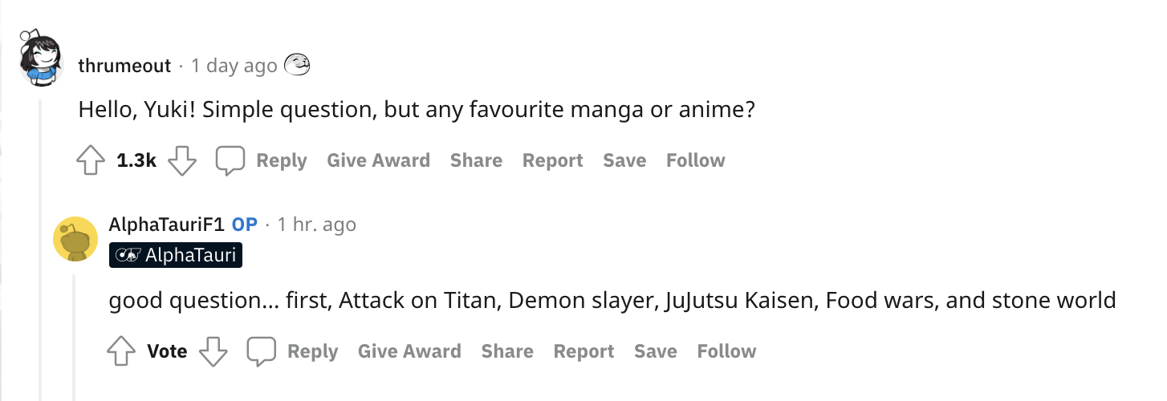Save thrumeout's comment
This screenshot has width=1167, height=401.
[x=624, y=160]
